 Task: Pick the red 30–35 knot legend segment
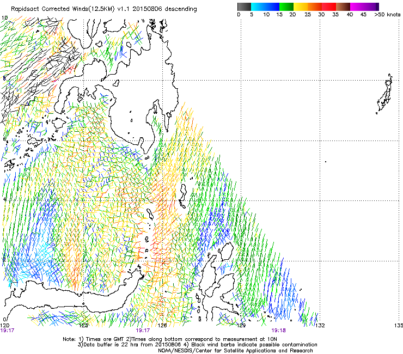click(x=329, y=7)
